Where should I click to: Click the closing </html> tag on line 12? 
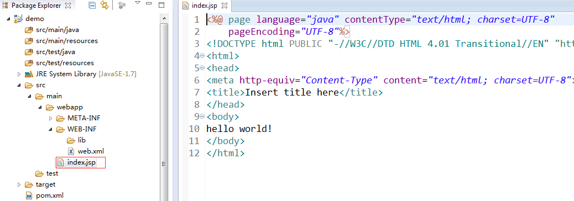click(226, 153)
